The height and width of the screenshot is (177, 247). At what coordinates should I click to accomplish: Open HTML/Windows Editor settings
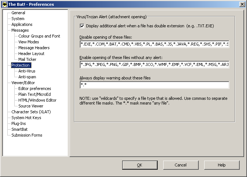37,100
